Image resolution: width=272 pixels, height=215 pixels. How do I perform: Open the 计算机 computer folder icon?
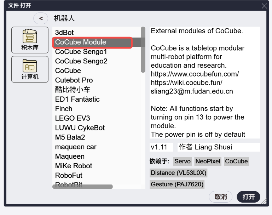coord(30,69)
